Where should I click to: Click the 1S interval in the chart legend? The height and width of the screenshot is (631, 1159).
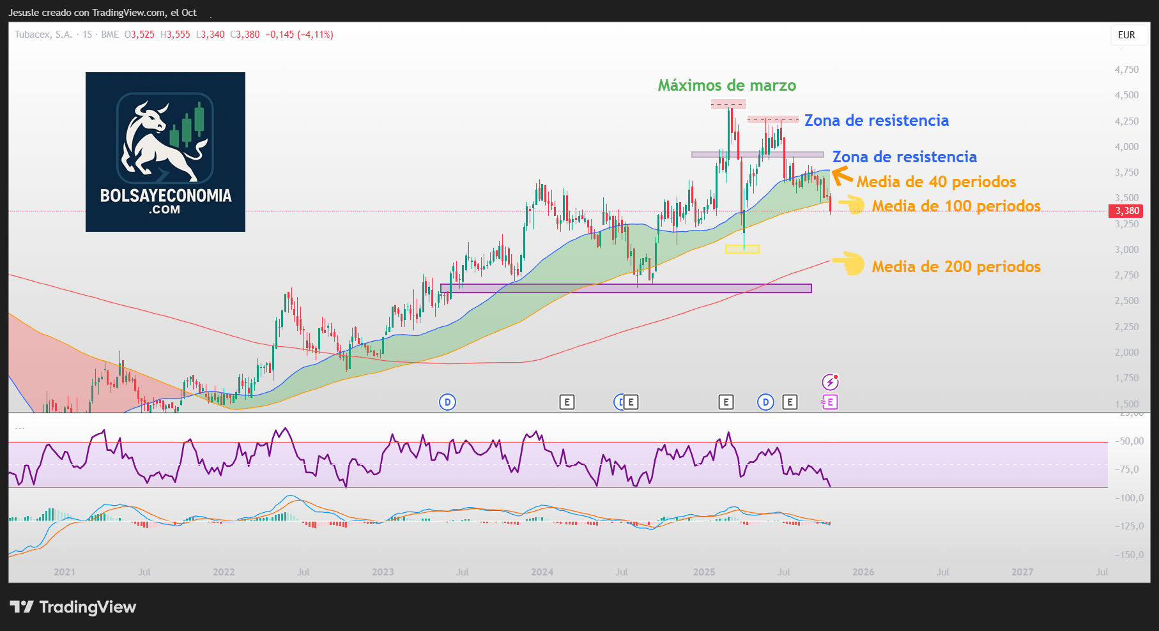click(88, 34)
